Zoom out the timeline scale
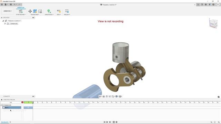The image size is (221, 124). [x=211, y=122]
